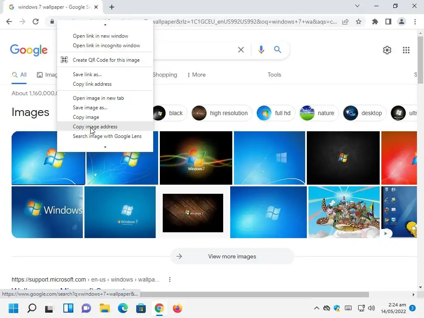
Task: Open Task View on the taskbar
Action: [49, 308]
